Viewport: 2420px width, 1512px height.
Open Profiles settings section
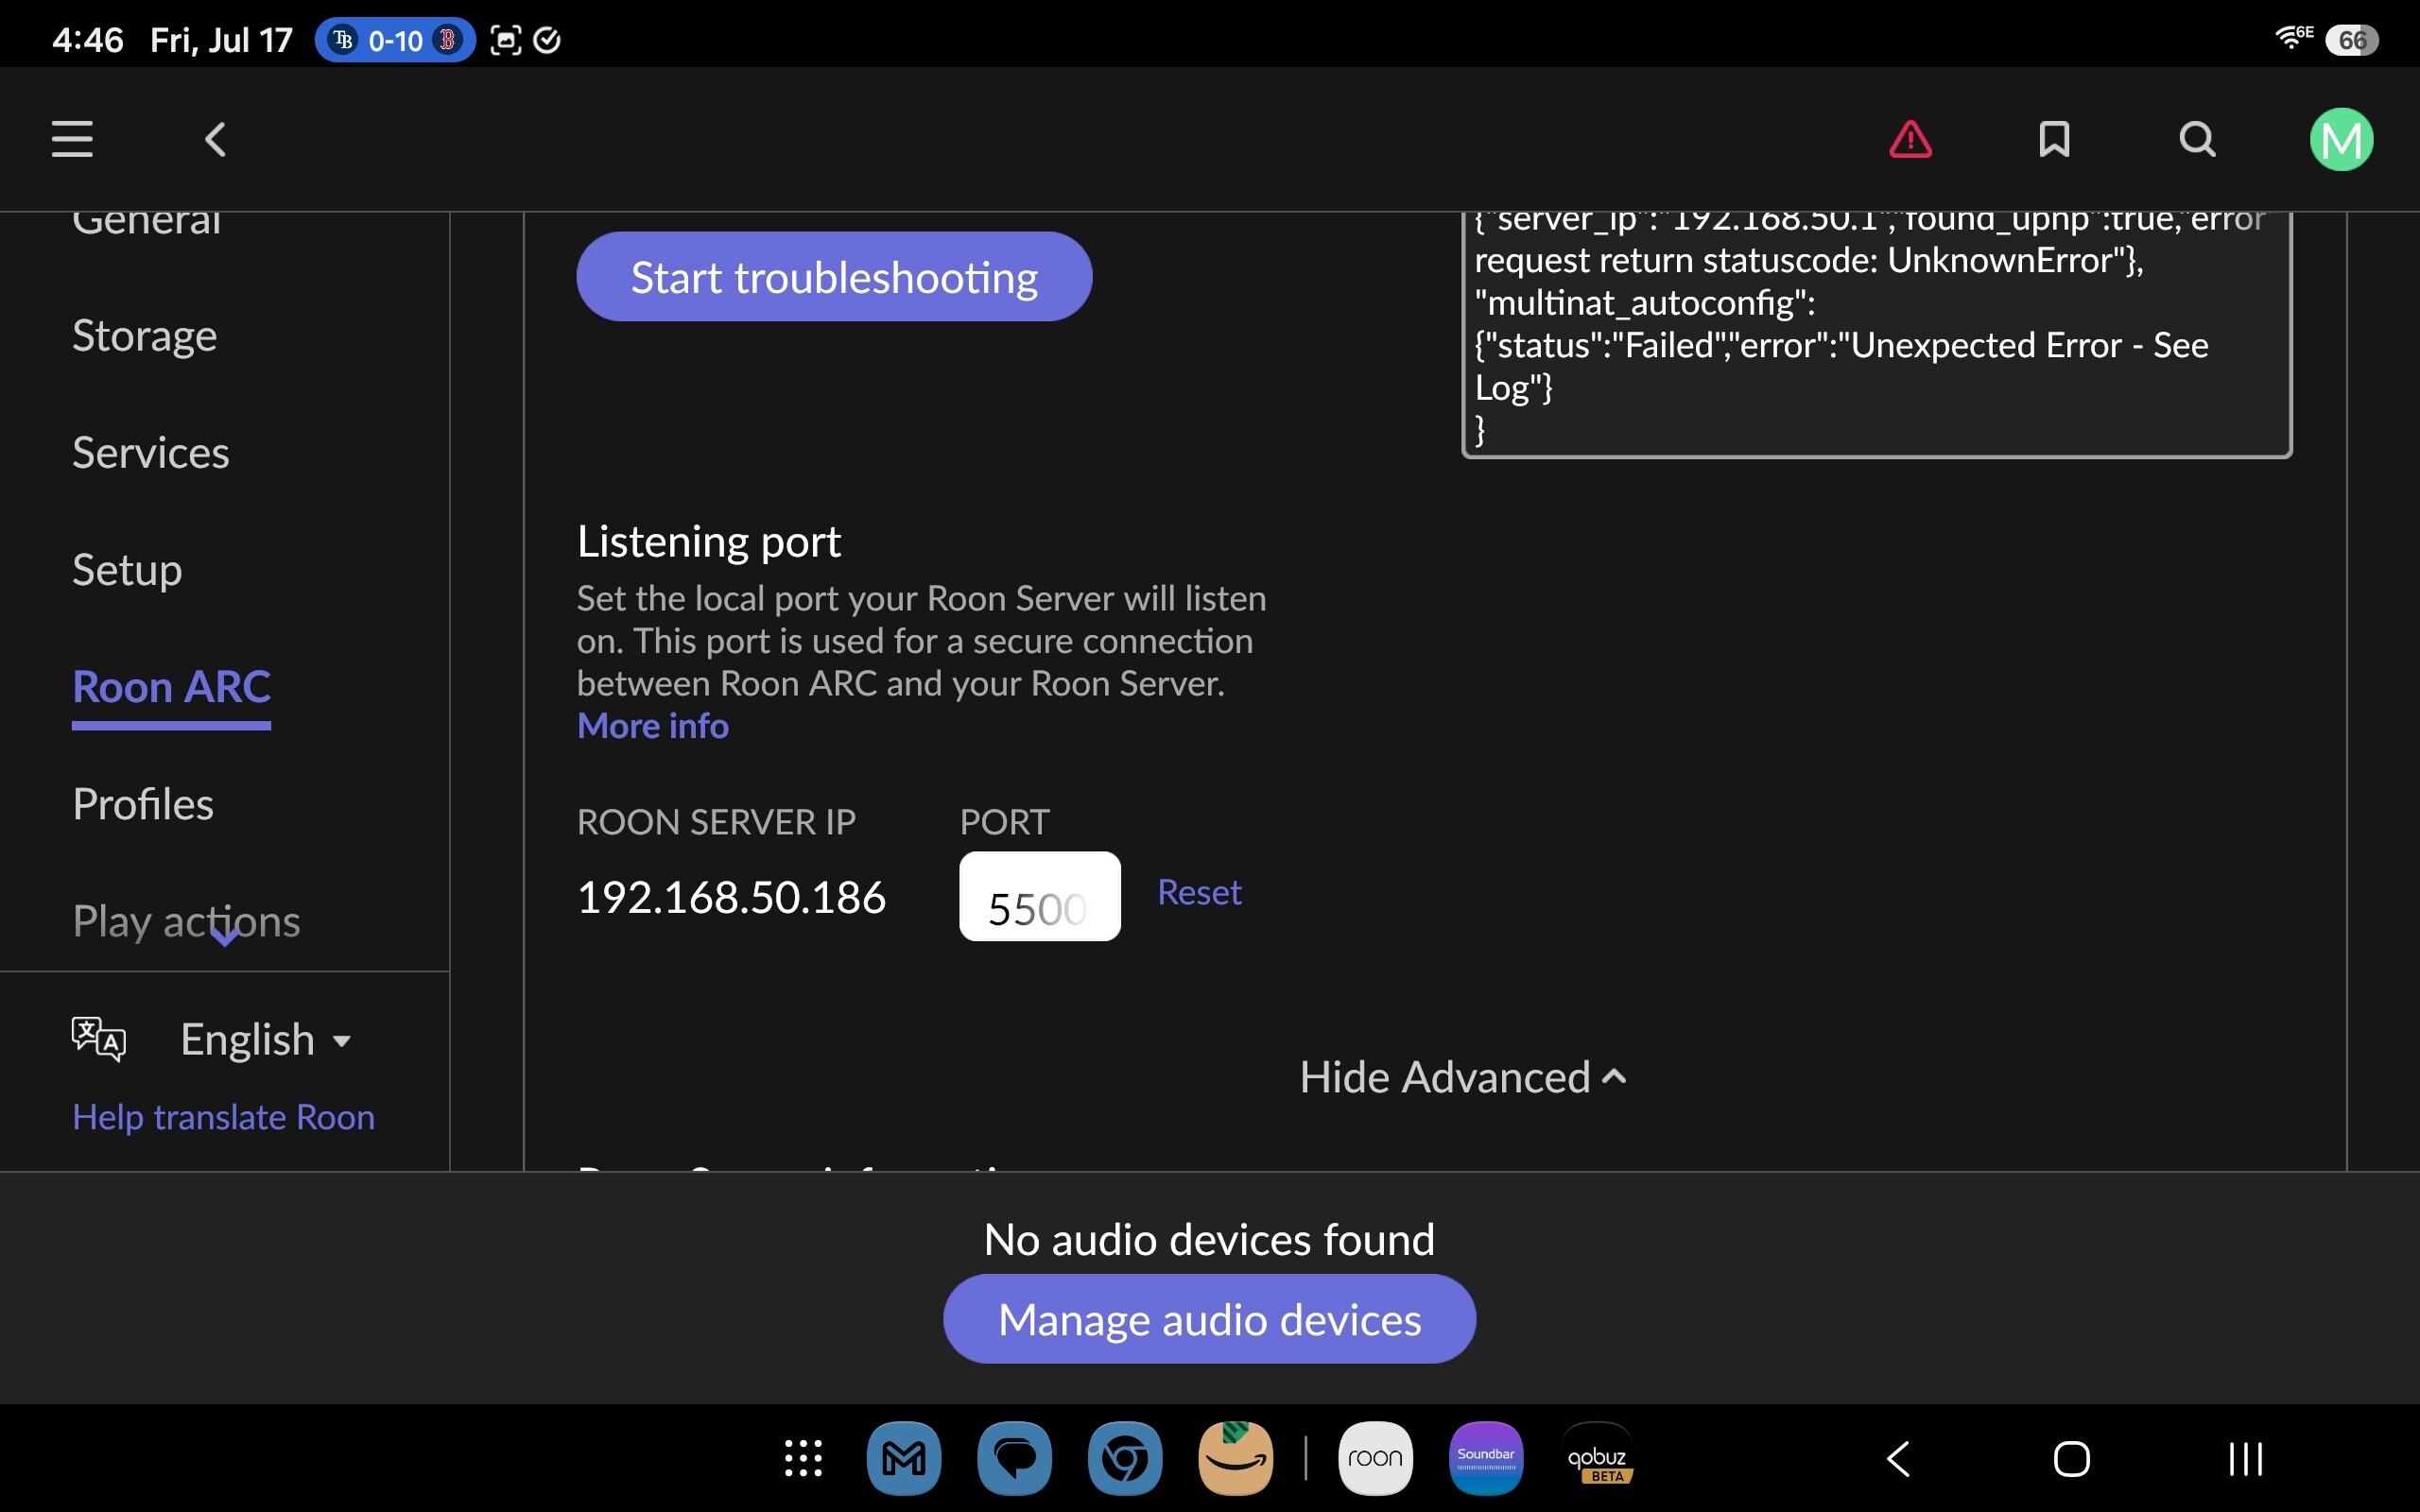click(143, 803)
